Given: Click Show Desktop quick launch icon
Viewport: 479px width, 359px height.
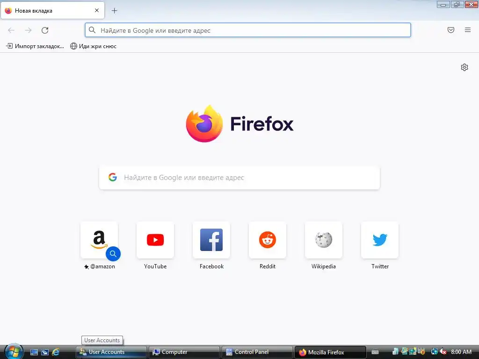Looking at the screenshot, I should [34, 352].
